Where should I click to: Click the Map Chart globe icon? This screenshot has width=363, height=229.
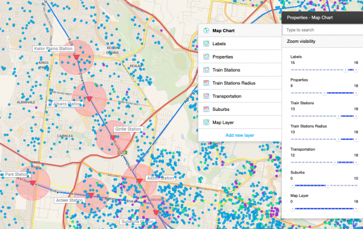click(206, 31)
